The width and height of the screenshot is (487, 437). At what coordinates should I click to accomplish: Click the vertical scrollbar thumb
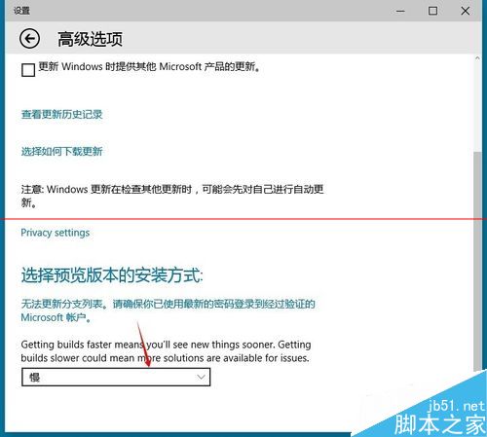coord(477,261)
